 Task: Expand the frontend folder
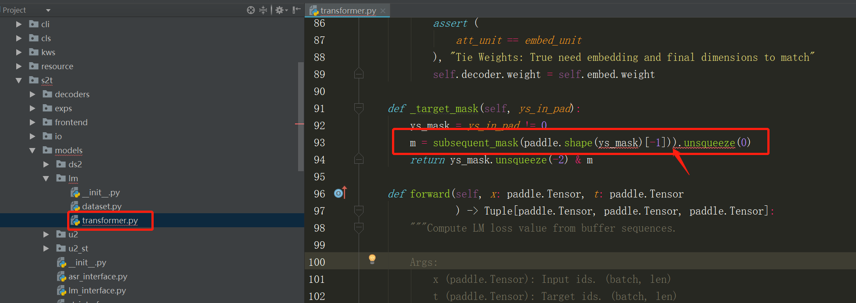tap(32, 122)
